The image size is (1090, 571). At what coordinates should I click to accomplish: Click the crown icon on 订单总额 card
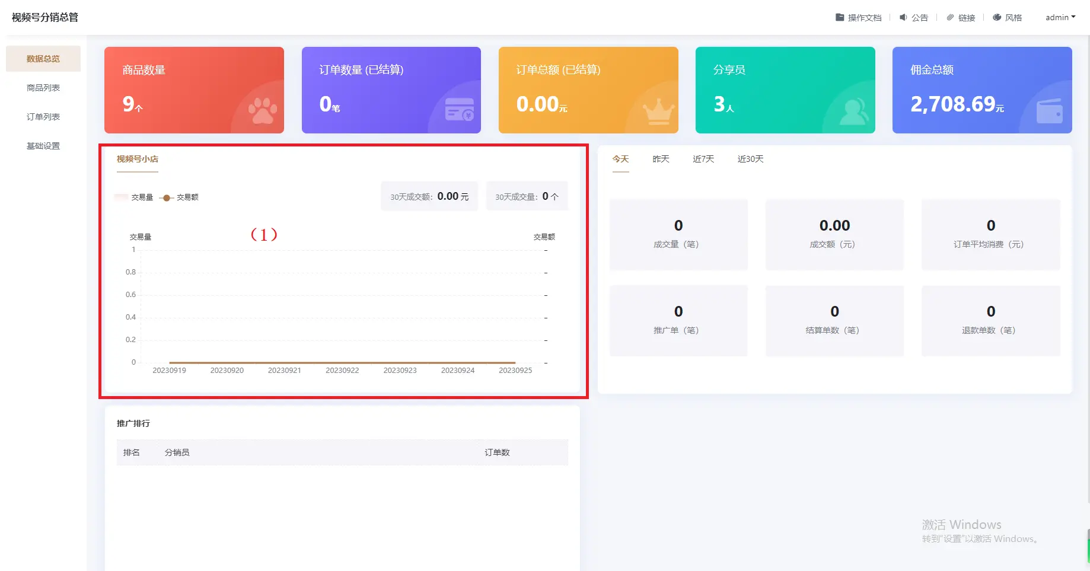click(x=658, y=111)
